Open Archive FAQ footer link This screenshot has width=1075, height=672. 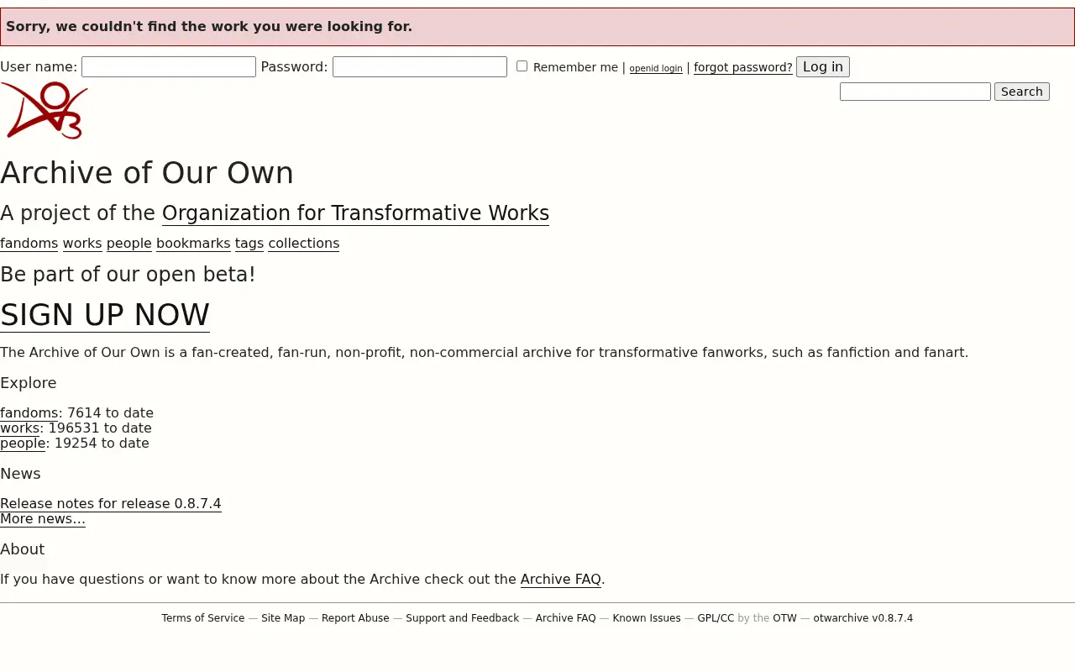tap(566, 618)
